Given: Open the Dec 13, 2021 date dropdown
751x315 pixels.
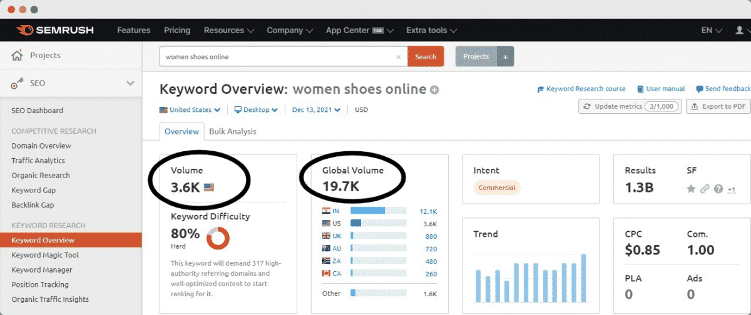Looking at the screenshot, I should [316, 110].
